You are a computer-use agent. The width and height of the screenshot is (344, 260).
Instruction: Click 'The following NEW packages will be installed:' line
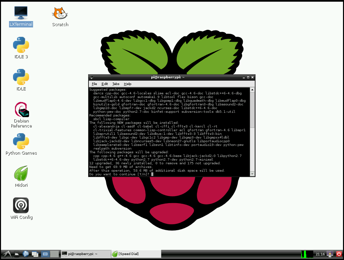coord(134,122)
